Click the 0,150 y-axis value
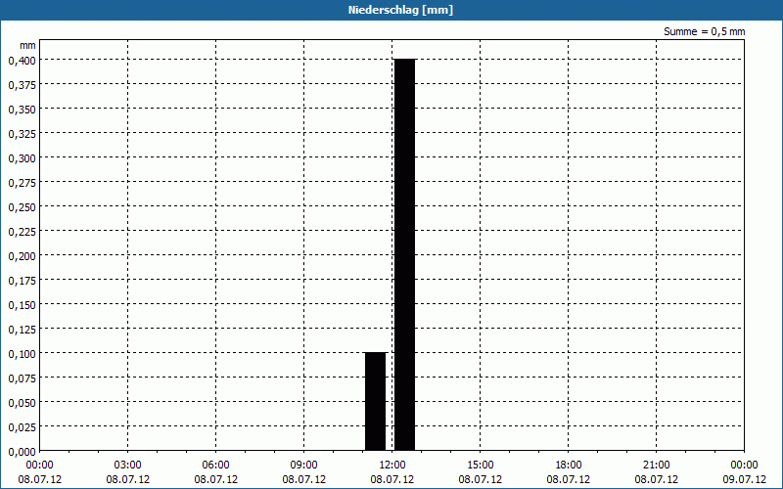This screenshot has width=783, height=489. pos(22,305)
